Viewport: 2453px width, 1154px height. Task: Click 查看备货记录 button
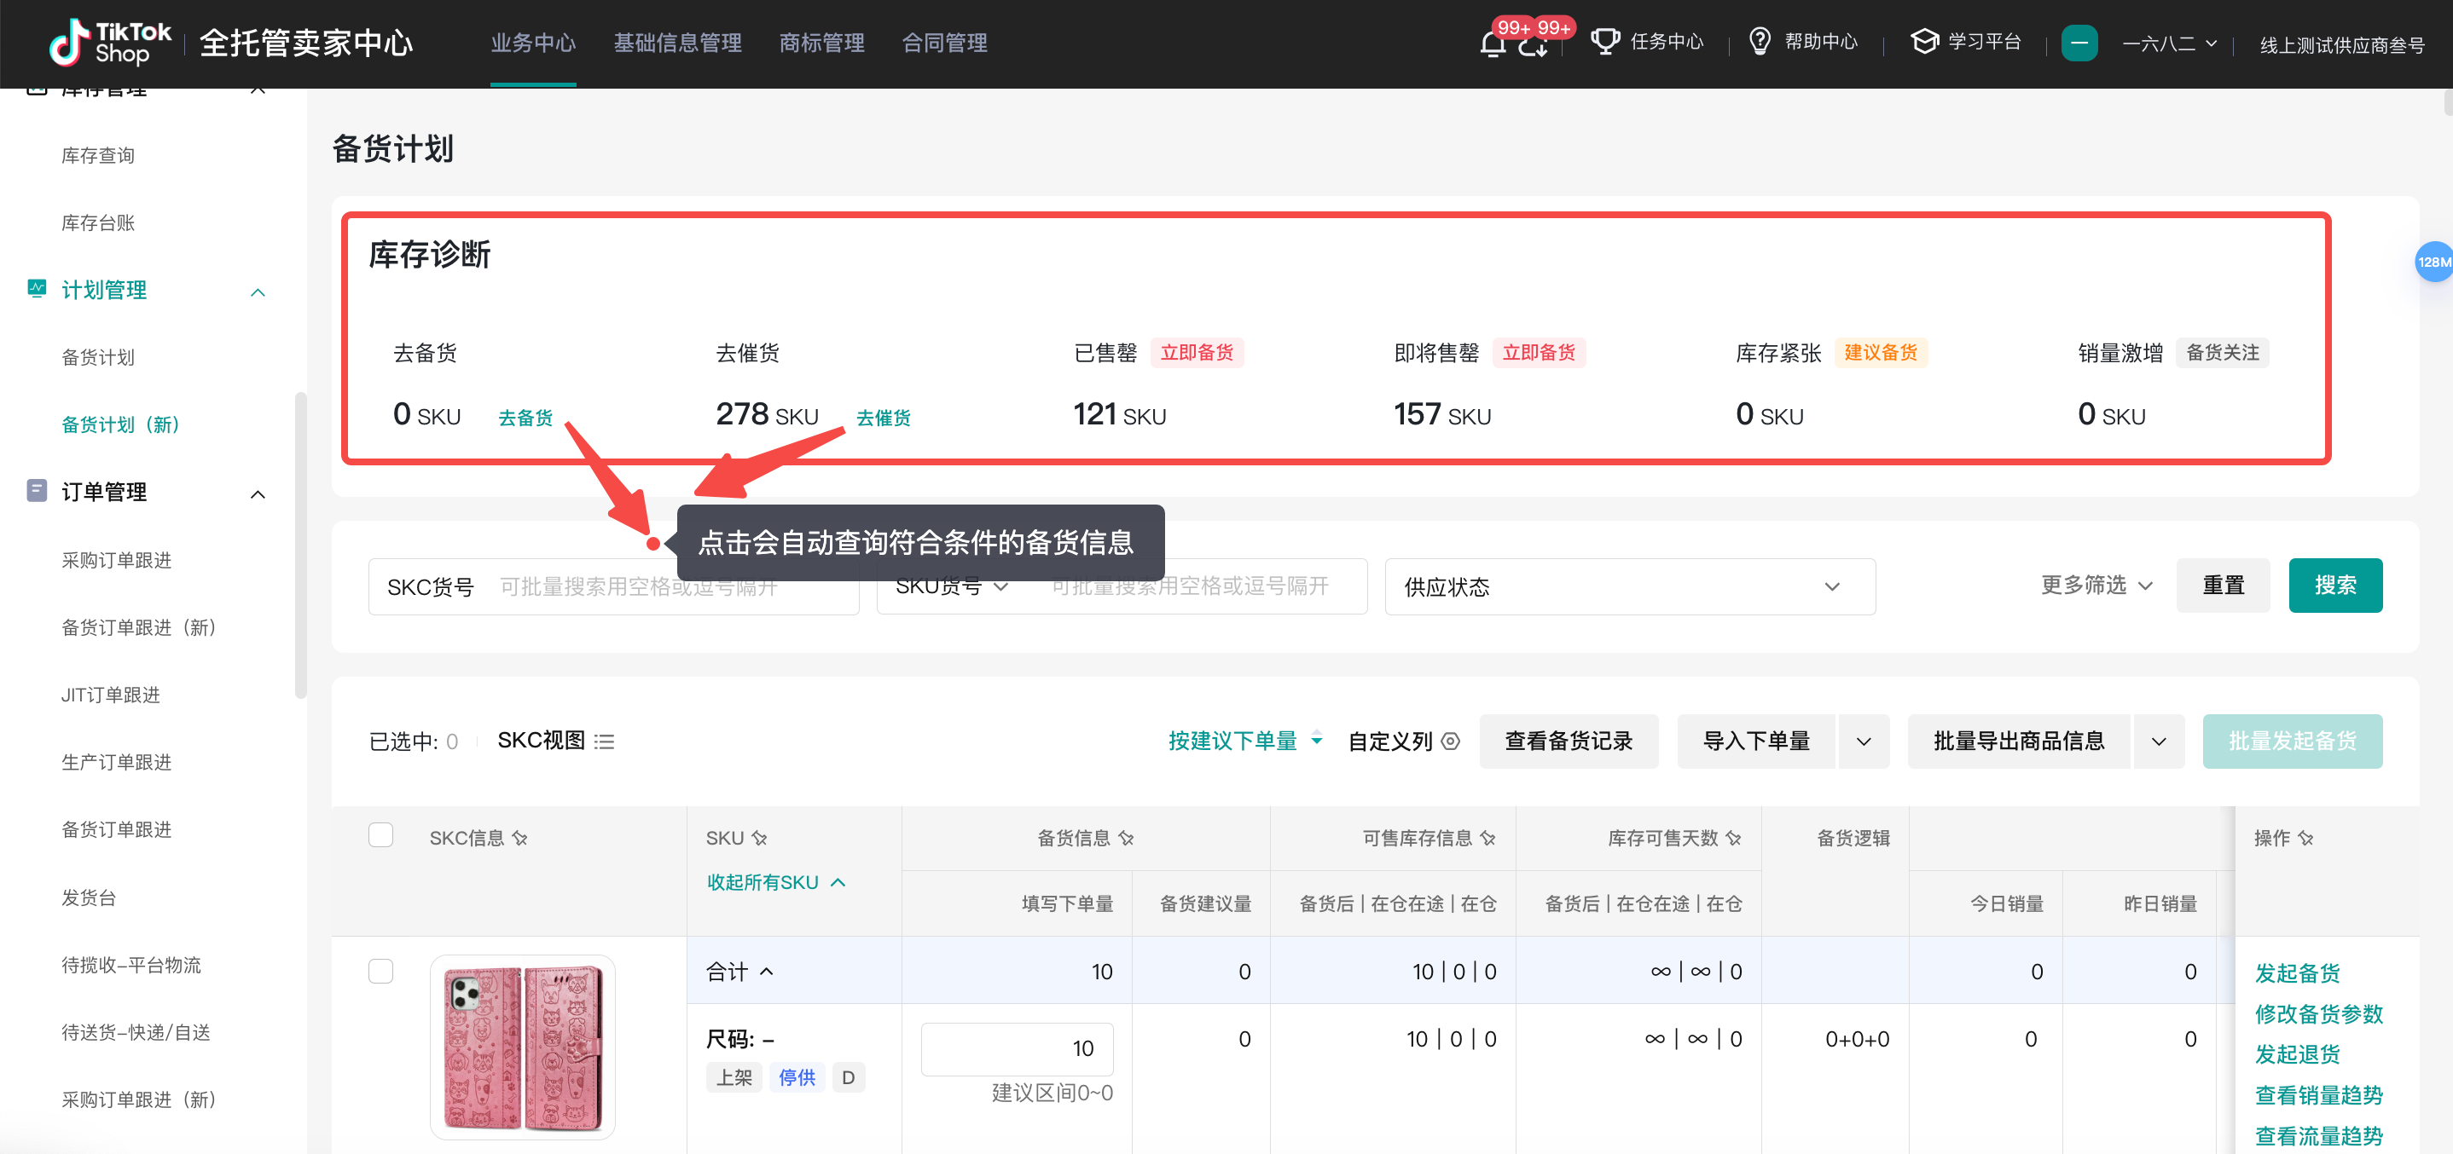[x=1569, y=741]
